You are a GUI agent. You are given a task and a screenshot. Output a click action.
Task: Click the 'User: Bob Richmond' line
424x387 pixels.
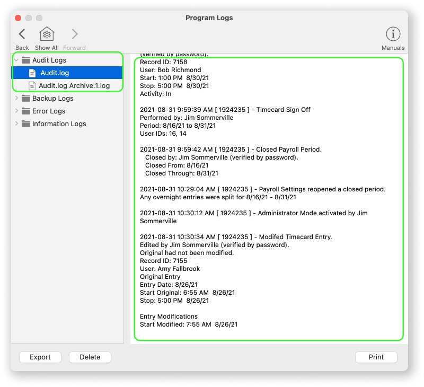[170, 70]
